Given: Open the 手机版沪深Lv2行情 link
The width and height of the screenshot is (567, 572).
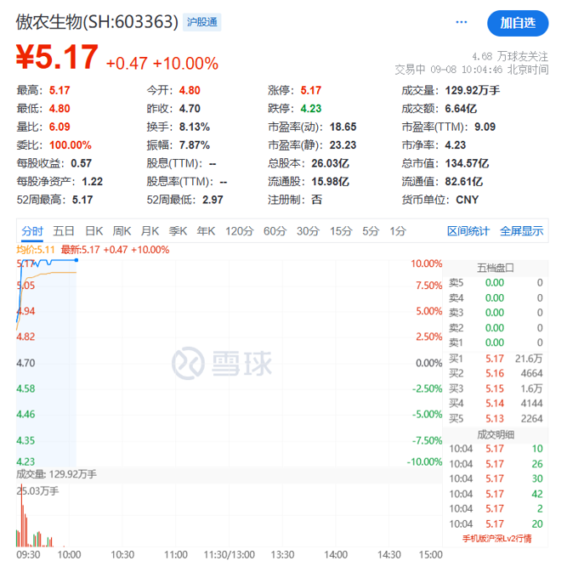Looking at the screenshot, I should 496,539.
